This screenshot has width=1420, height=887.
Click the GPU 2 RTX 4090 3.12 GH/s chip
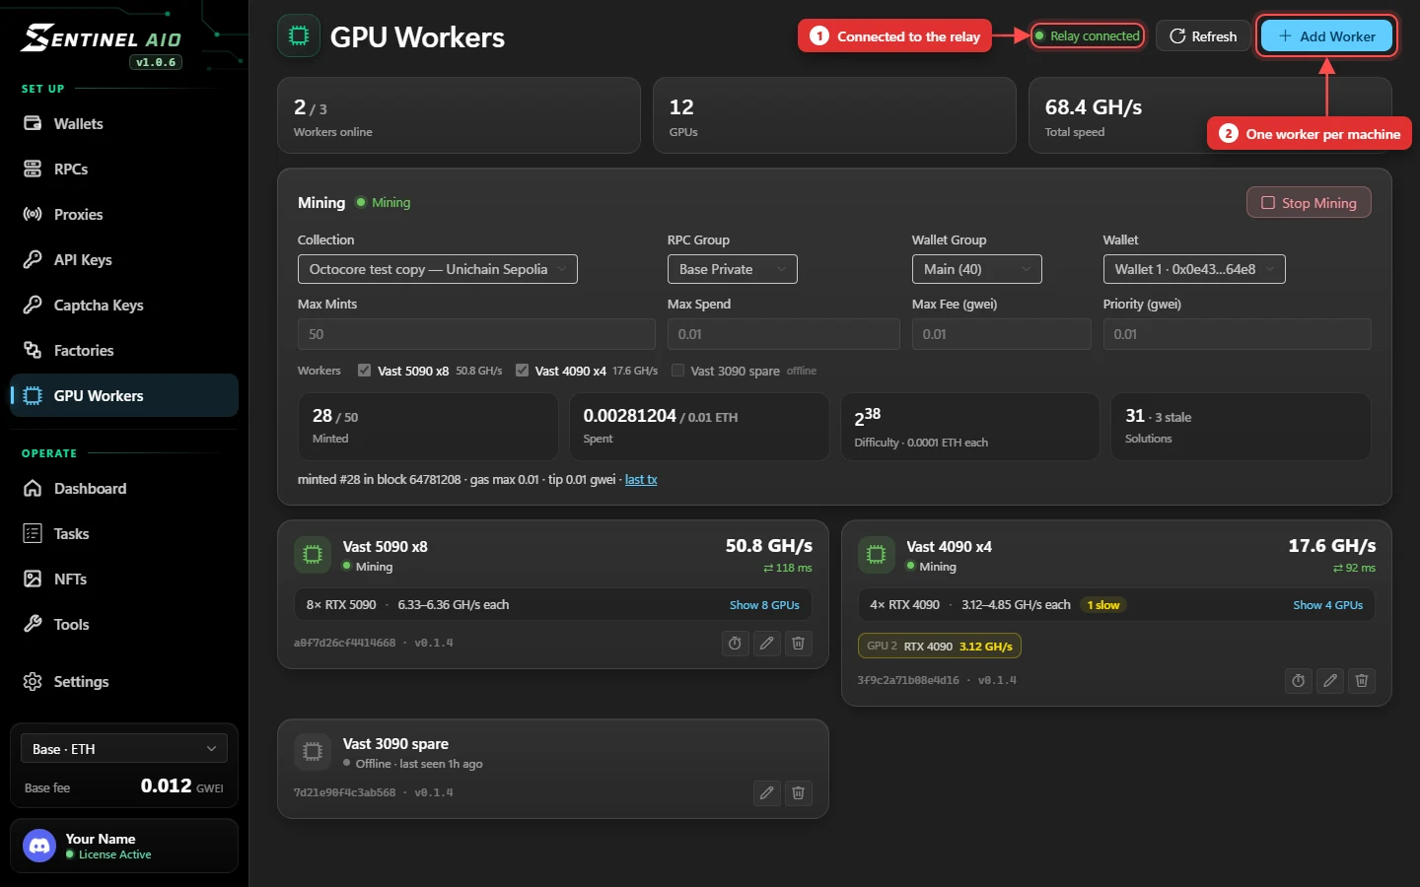pyautogui.click(x=940, y=647)
